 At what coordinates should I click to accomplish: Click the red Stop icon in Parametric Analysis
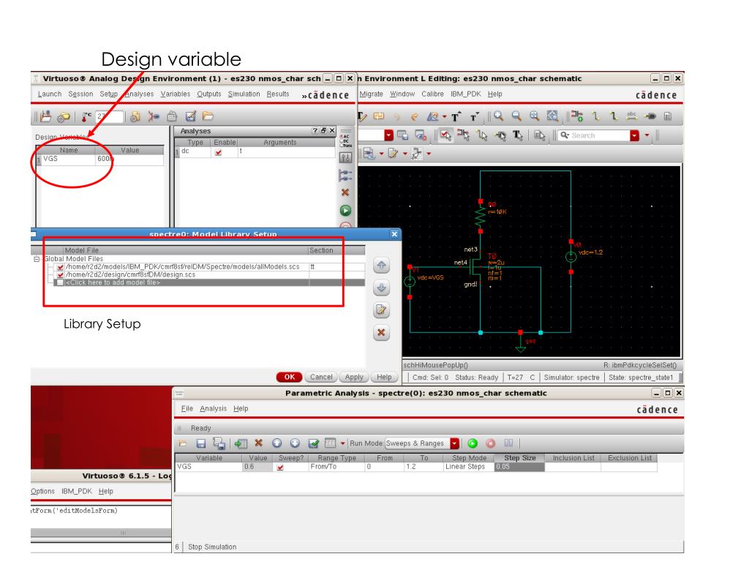tap(490, 443)
